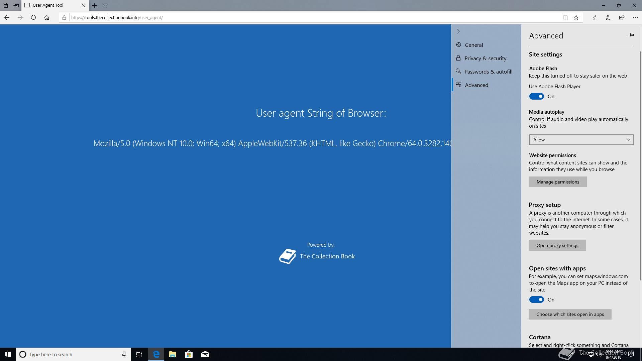642x361 pixels.
Task: Set these tabs aside icon
Action: click(x=16, y=5)
